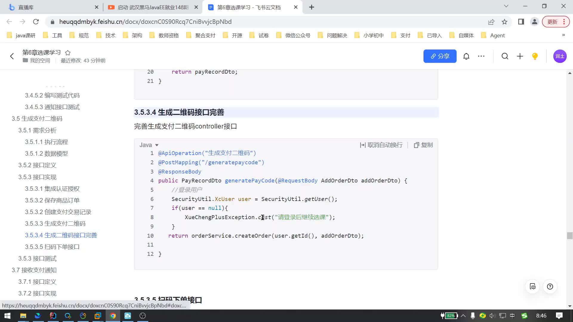
Task: Go to outline item 3.5.2 接口定义
Action: click(x=37, y=165)
